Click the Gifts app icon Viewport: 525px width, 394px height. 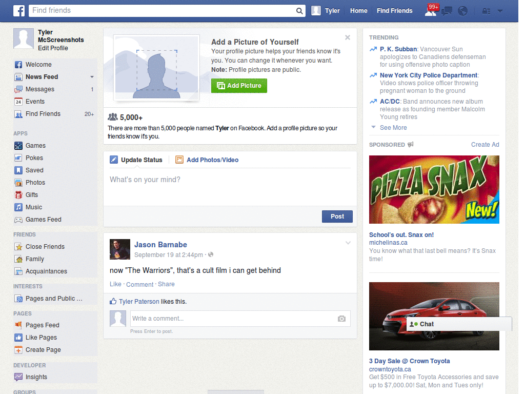pos(18,195)
